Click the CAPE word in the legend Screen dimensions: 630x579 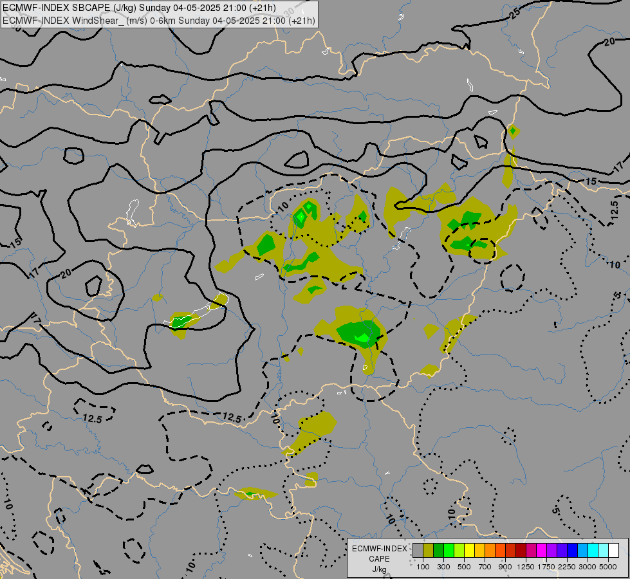coord(379,559)
